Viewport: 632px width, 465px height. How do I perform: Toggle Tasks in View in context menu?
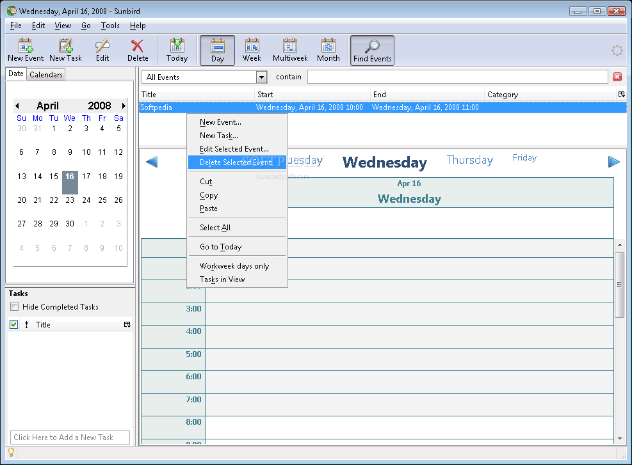[x=237, y=280]
